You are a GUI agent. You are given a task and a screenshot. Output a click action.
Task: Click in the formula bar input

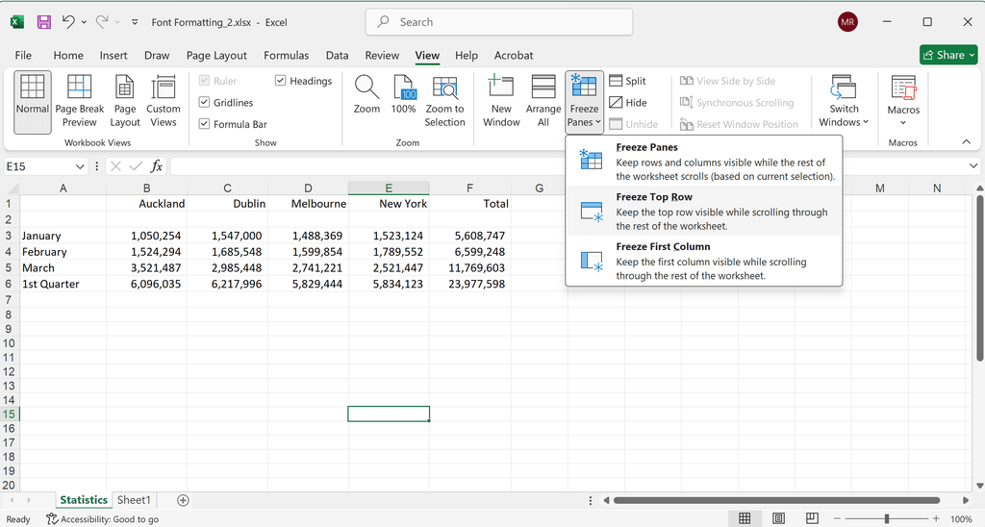coord(568,166)
